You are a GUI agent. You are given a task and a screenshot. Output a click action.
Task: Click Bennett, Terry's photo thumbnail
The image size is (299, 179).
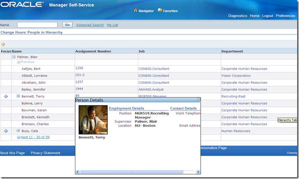click(x=93, y=120)
